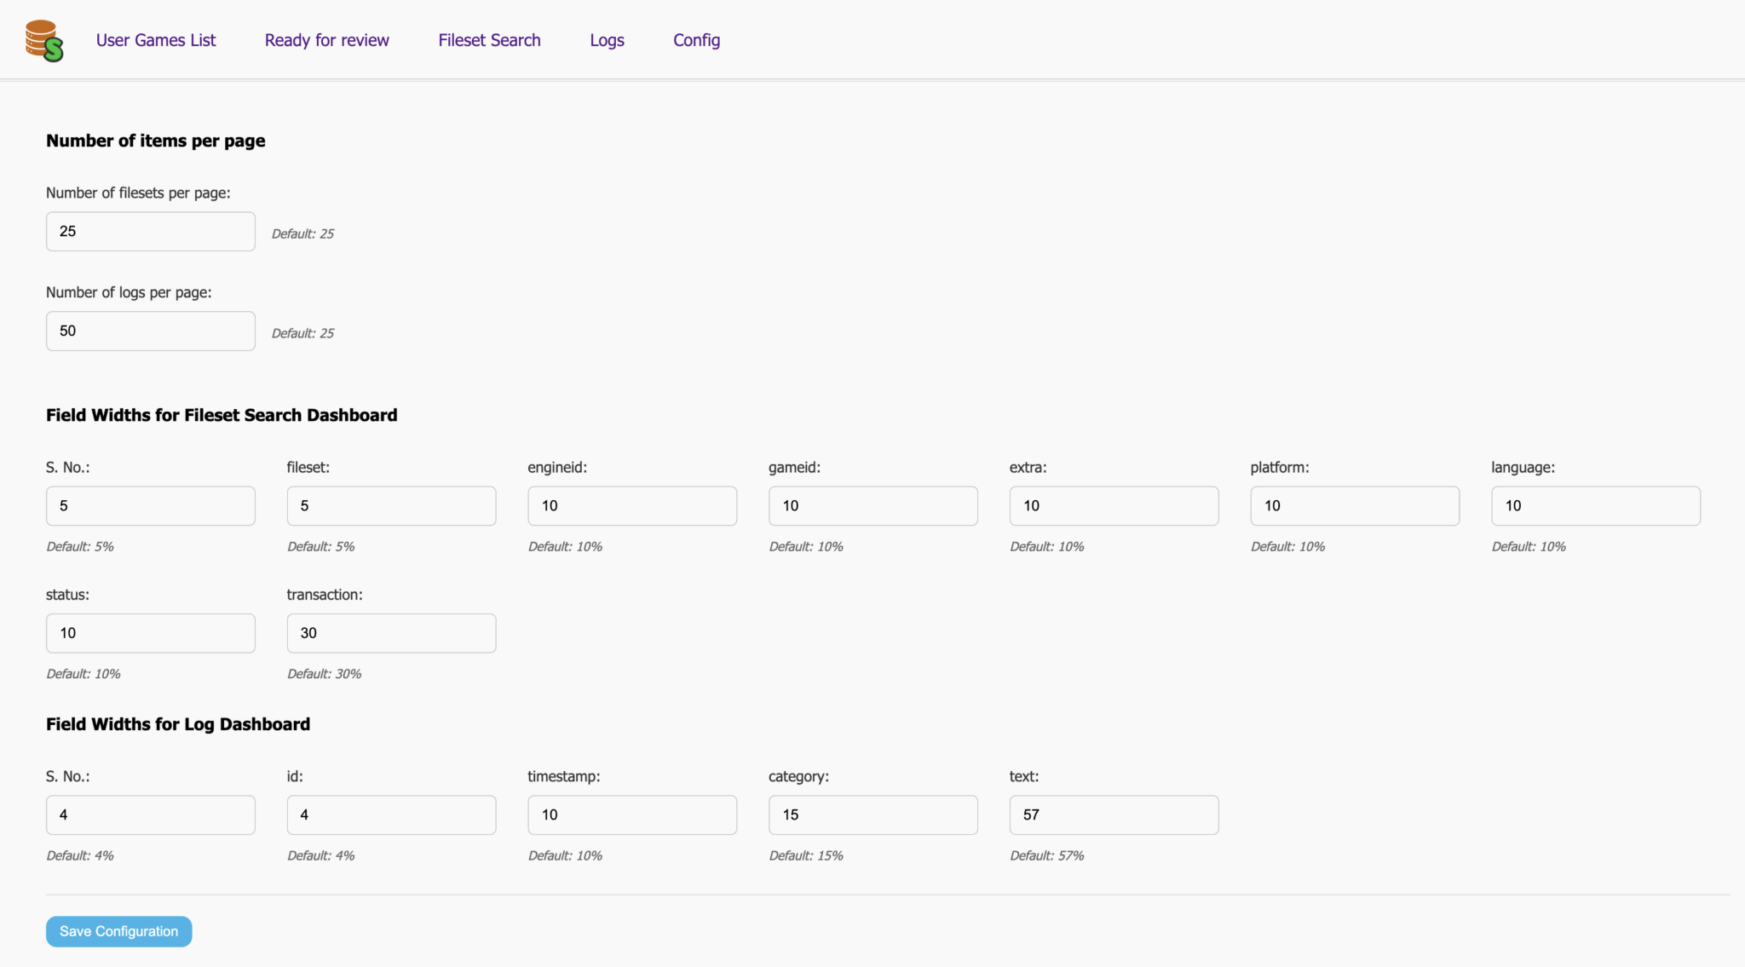Open the Fileset Search menu item
The image size is (1745, 967).
click(x=489, y=40)
